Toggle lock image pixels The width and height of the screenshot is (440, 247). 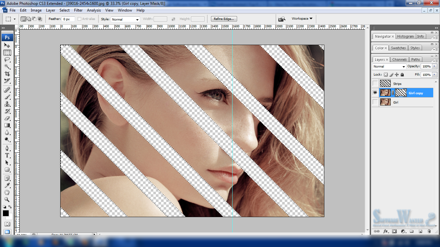[391, 75]
